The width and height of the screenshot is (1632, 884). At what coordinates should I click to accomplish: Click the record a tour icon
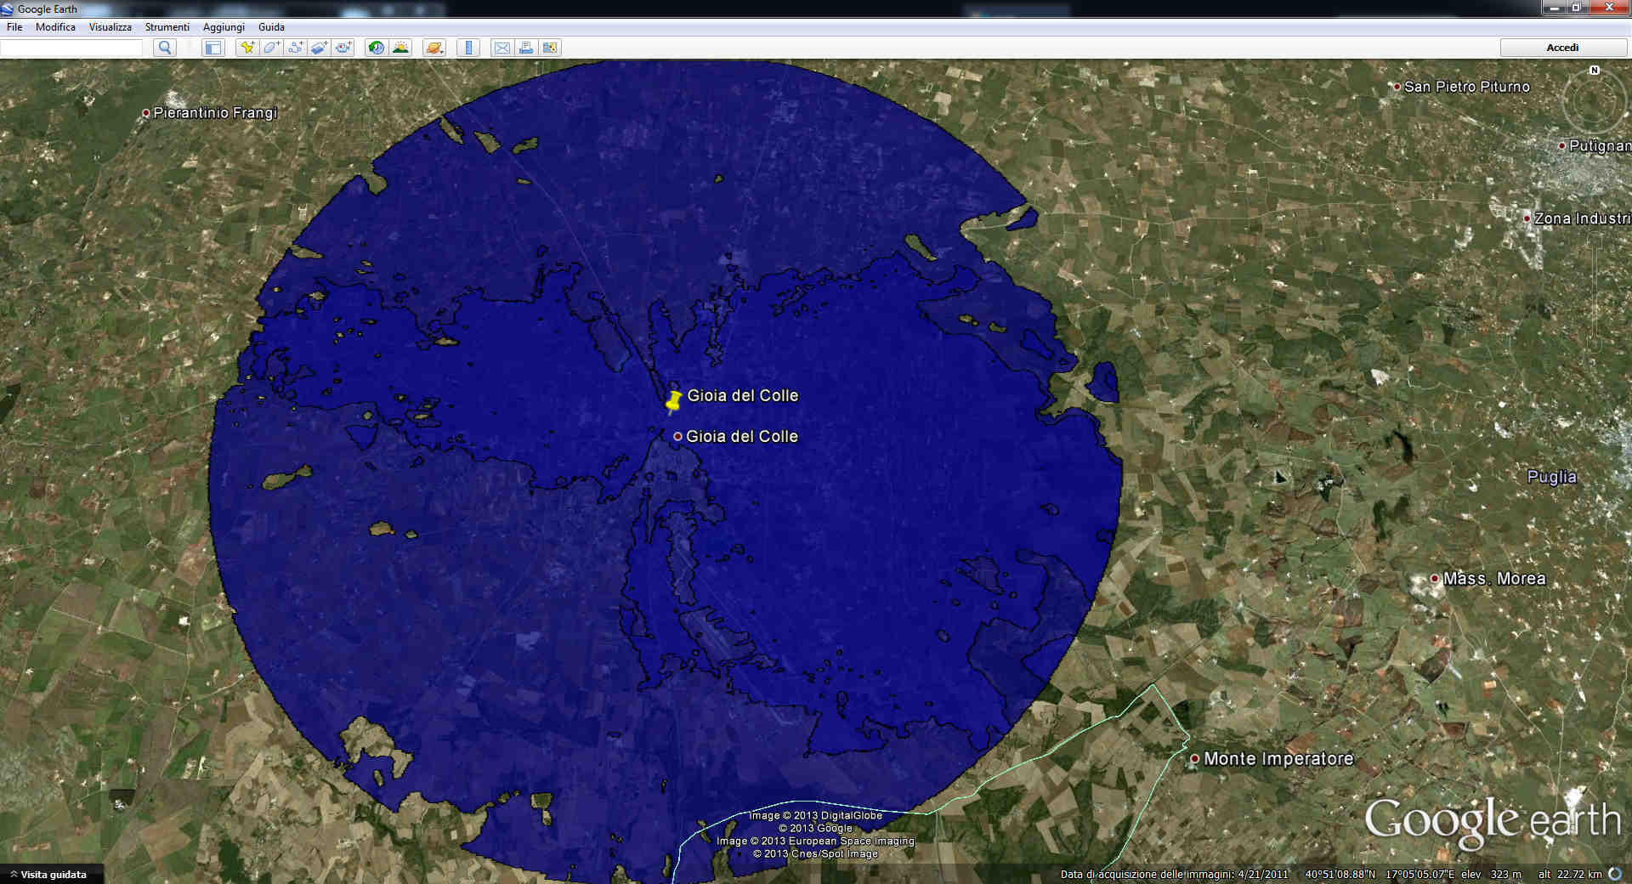(x=343, y=48)
